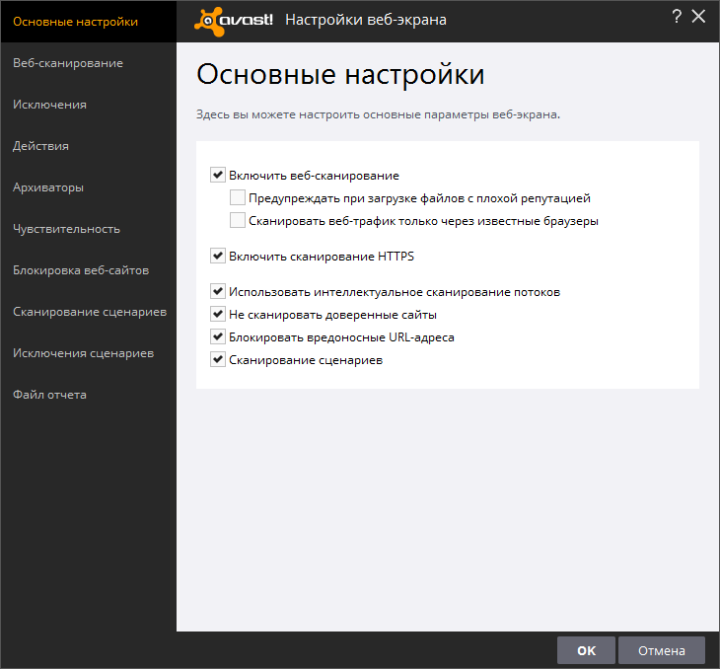The image size is (720, 669).
Task: Click the description text 'Здесь вы можете настроить…'
Action: 378,114
